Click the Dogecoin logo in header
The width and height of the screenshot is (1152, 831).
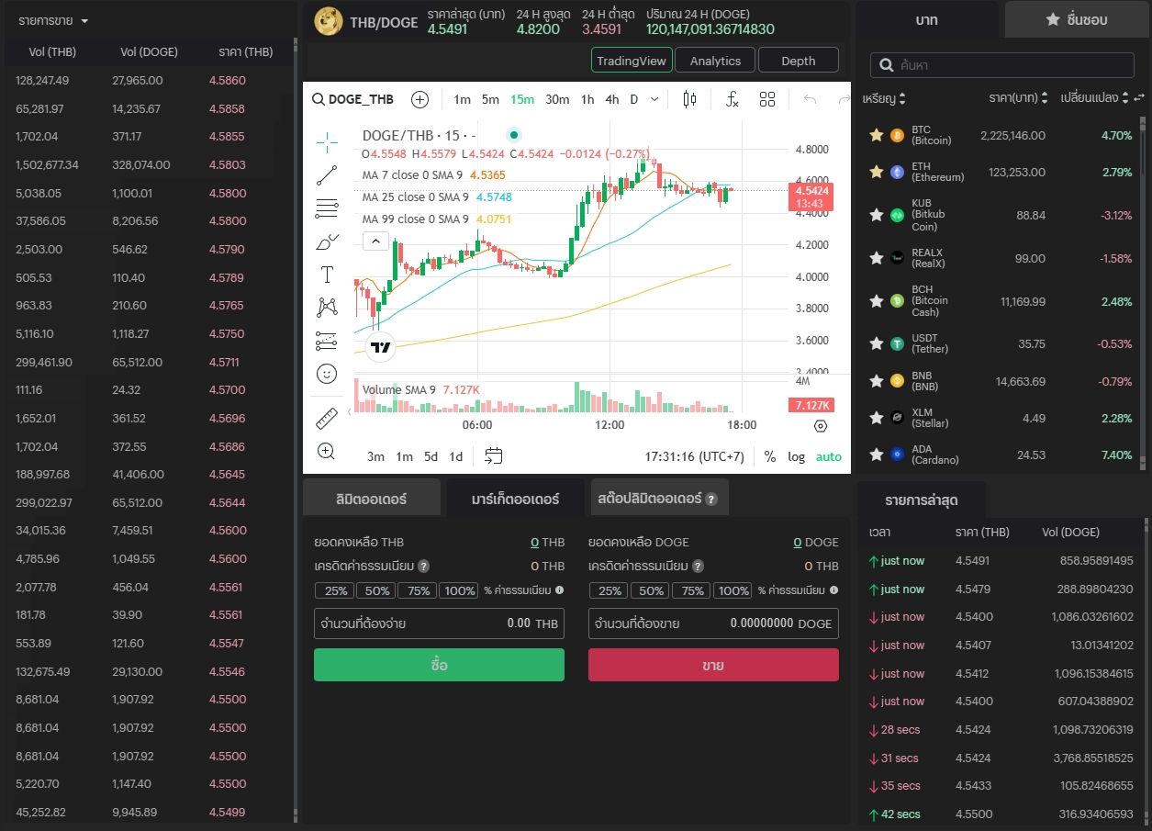329,21
